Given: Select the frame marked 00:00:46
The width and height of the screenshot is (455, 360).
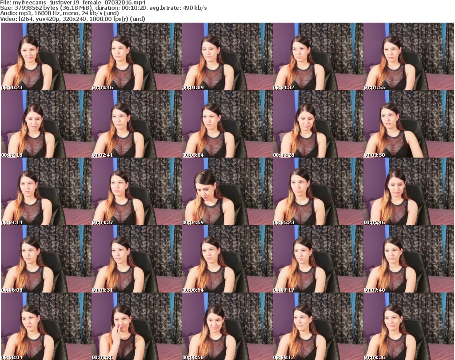Looking at the screenshot, I should click(x=137, y=56).
